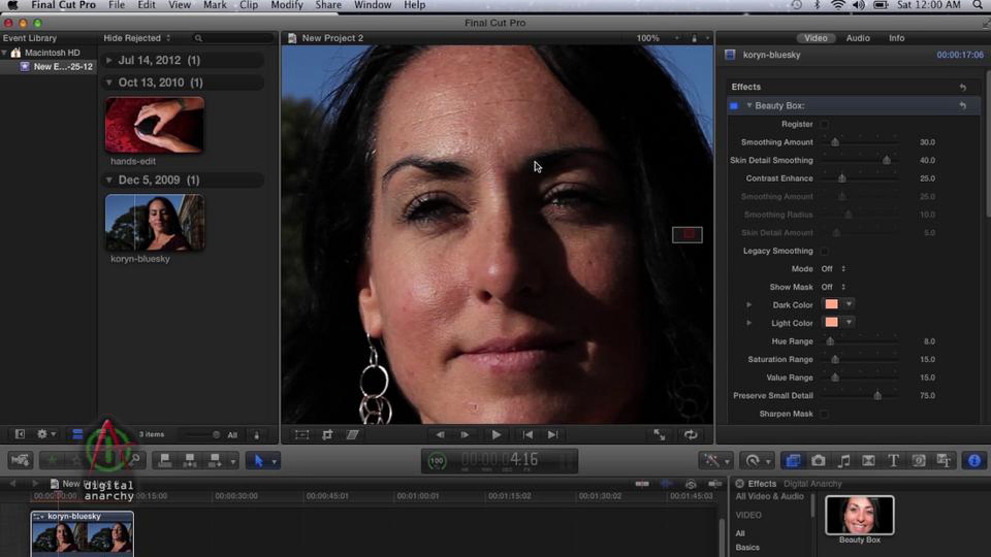The width and height of the screenshot is (991, 557).
Task: Open the Dark Color swatch
Action: [x=831, y=304]
